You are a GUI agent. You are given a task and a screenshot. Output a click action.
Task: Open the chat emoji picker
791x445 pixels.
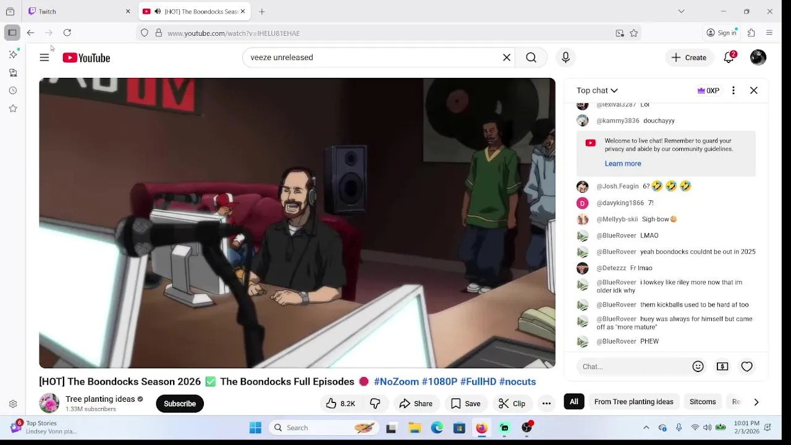pyautogui.click(x=698, y=367)
